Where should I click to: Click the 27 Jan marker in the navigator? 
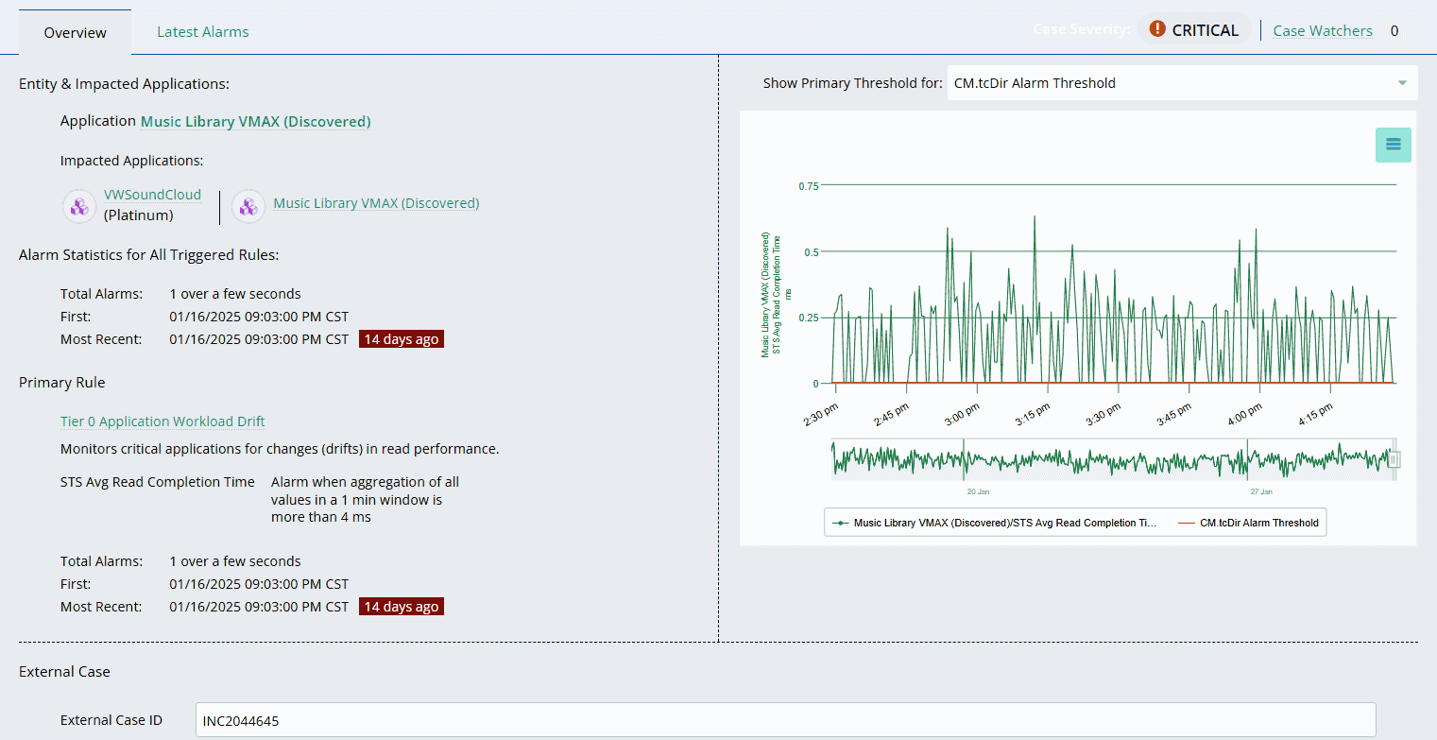(1261, 492)
